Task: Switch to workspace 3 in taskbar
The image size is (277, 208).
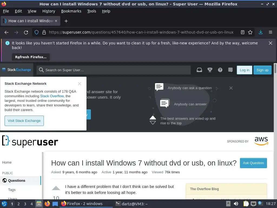Action: point(25,204)
